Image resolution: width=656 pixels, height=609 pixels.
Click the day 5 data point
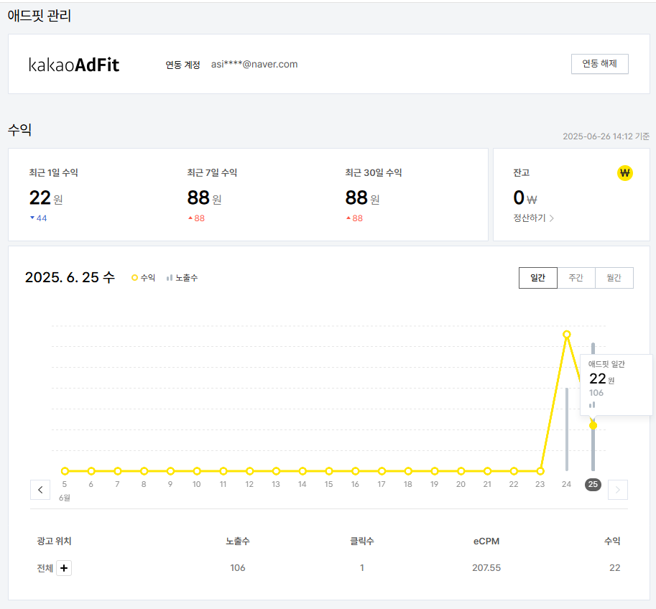(x=65, y=471)
